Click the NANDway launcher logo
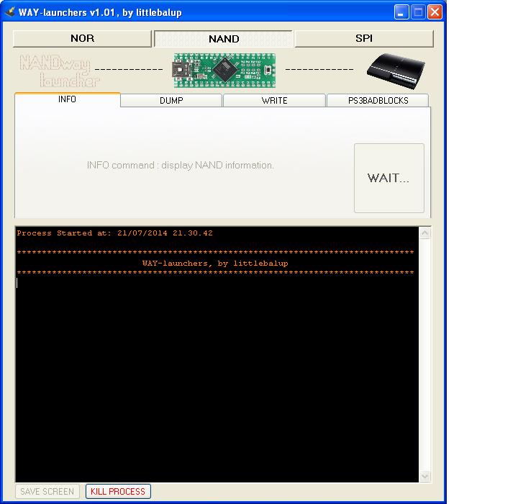 pos(56,71)
